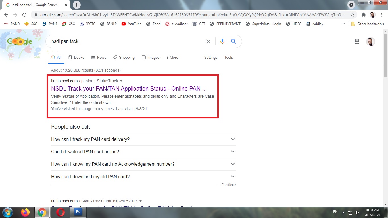Open the Other bookmarks folder
The height and width of the screenshot is (218, 388).
(x=368, y=24)
